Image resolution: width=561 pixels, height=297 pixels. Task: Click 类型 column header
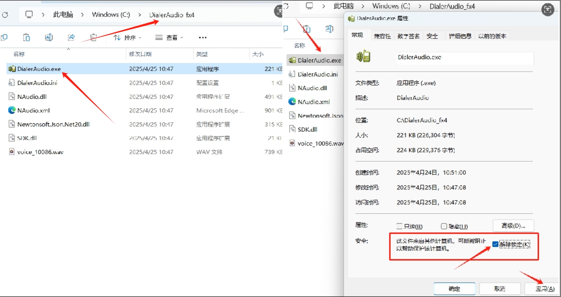tap(202, 54)
